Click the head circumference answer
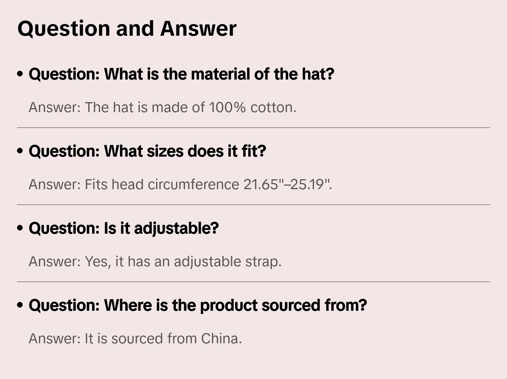The height and width of the screenshot is (379, 507). 180,185
